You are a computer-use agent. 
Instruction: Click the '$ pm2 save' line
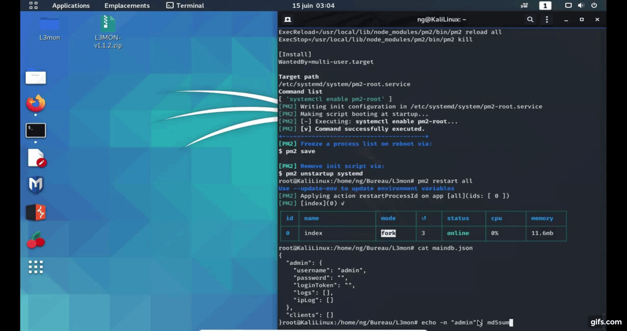coord(297,151)
